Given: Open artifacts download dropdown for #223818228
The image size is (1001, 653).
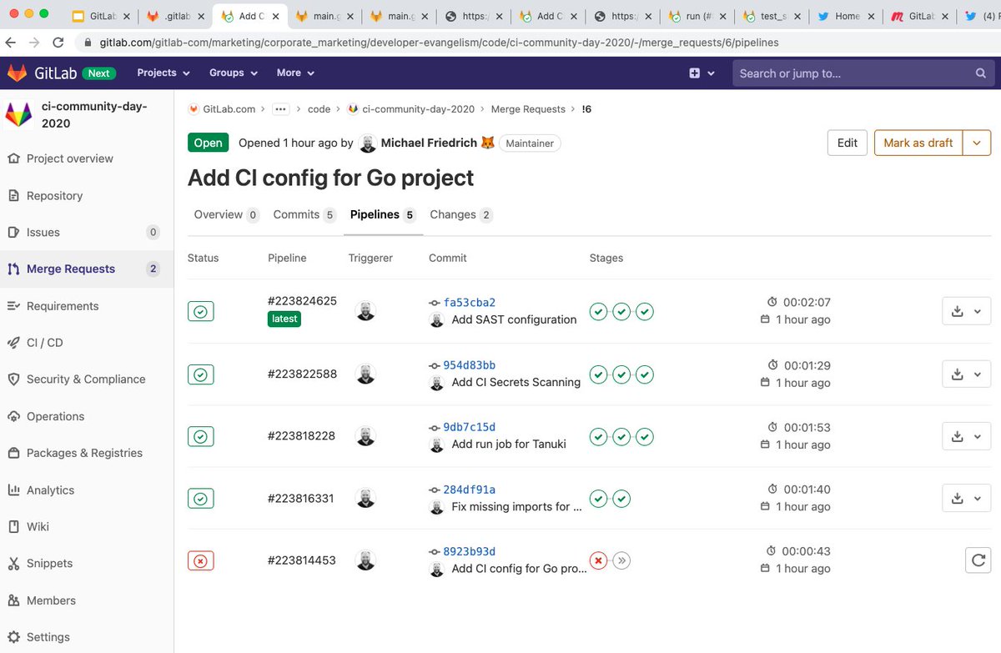Looking at the screenshot, I should click(966, 436).
